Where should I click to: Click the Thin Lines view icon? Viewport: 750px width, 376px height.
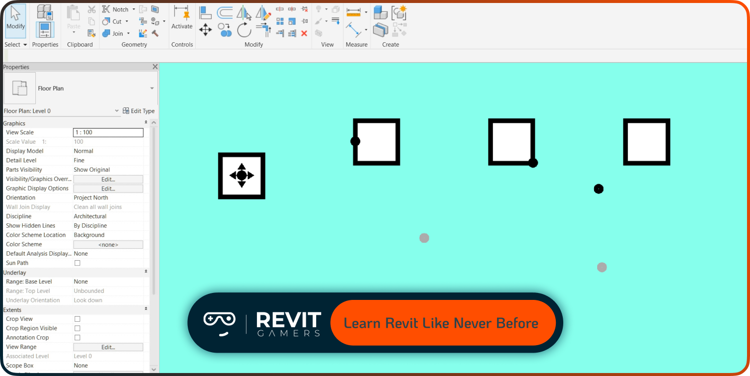click(x=335, y=20)
